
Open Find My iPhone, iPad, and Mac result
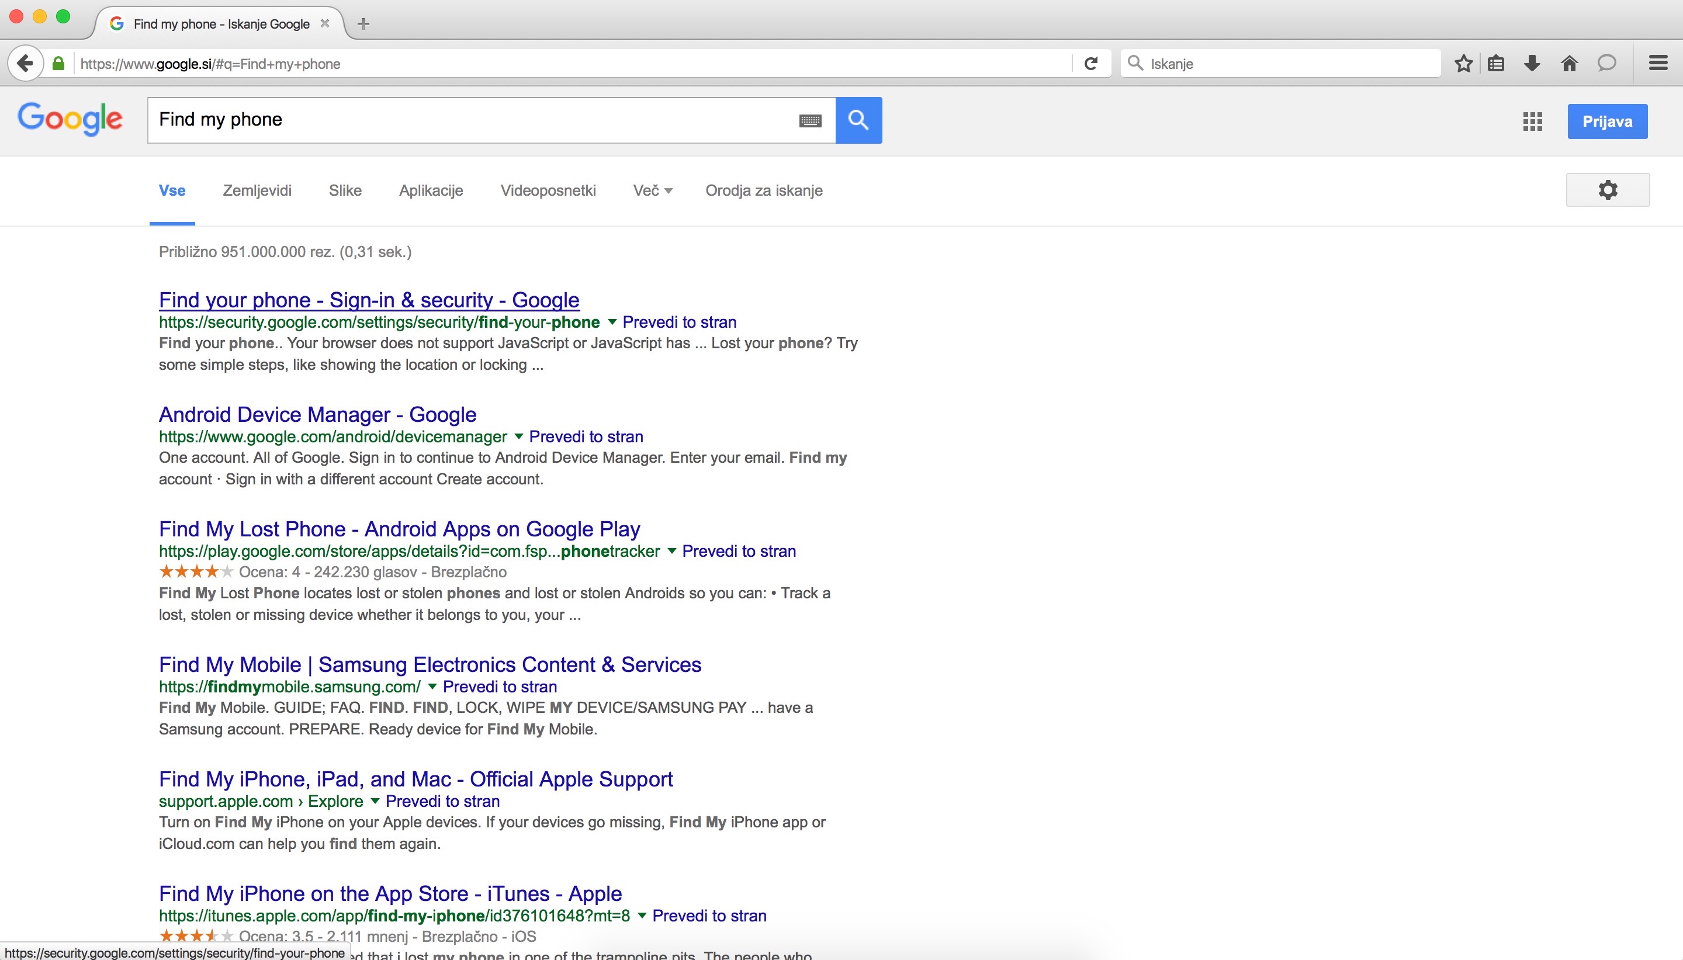[x=416, y=779]
